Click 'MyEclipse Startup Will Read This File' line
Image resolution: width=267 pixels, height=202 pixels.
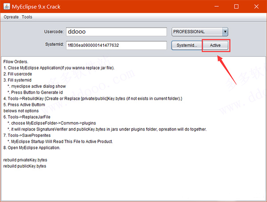pos(60,141)
